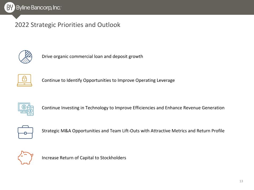This screenshot has height=190, width=254.
Task: Select the monitor and phone dollar icon
Action: tap(26, 109)
